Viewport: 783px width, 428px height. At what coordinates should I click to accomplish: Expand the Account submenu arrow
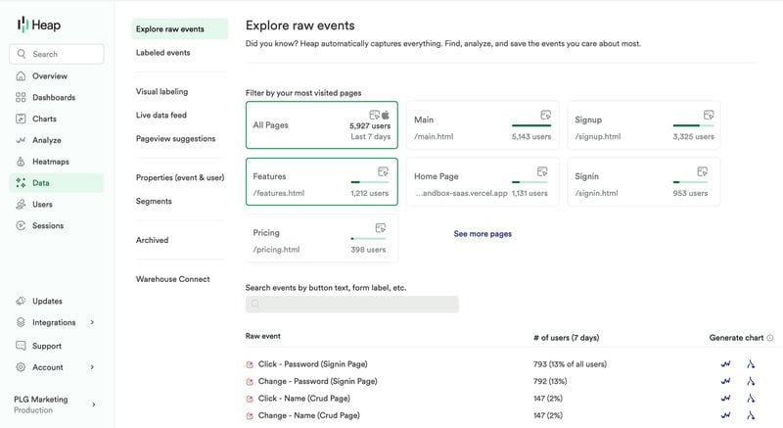[x=92, y=367]
